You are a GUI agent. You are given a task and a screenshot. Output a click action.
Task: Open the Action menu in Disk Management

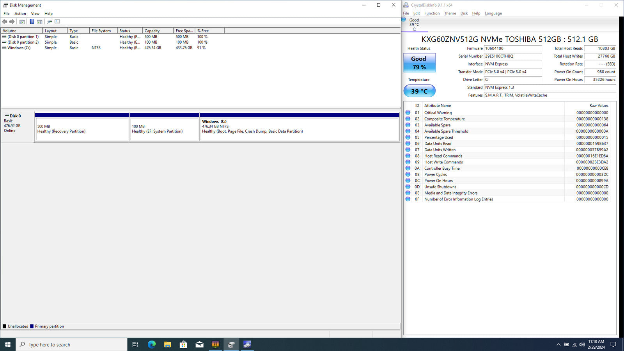coord(20,14)
